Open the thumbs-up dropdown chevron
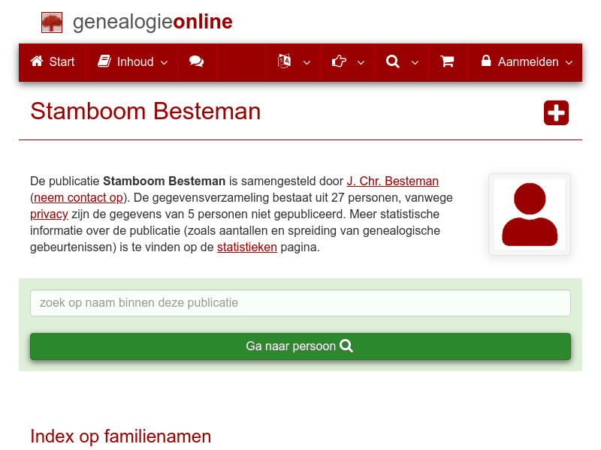This screenshot has width=601, height=450. pos(360,63)
